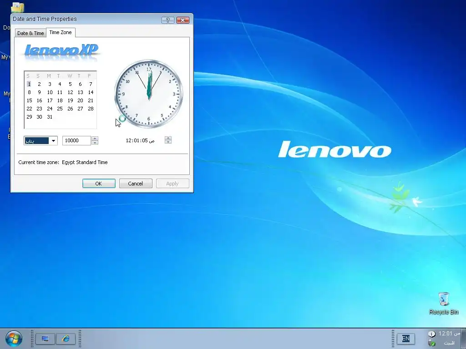Select day 2 in the calendar
Screen dimensions: 466x349
click(39, 84)
